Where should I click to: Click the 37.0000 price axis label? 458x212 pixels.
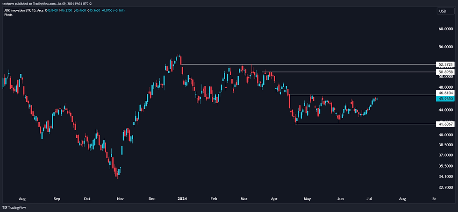point(445,155)
